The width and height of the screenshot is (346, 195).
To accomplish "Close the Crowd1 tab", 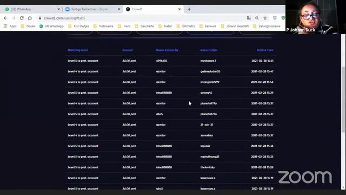I will pyautogui.click(x=179, y=9).
